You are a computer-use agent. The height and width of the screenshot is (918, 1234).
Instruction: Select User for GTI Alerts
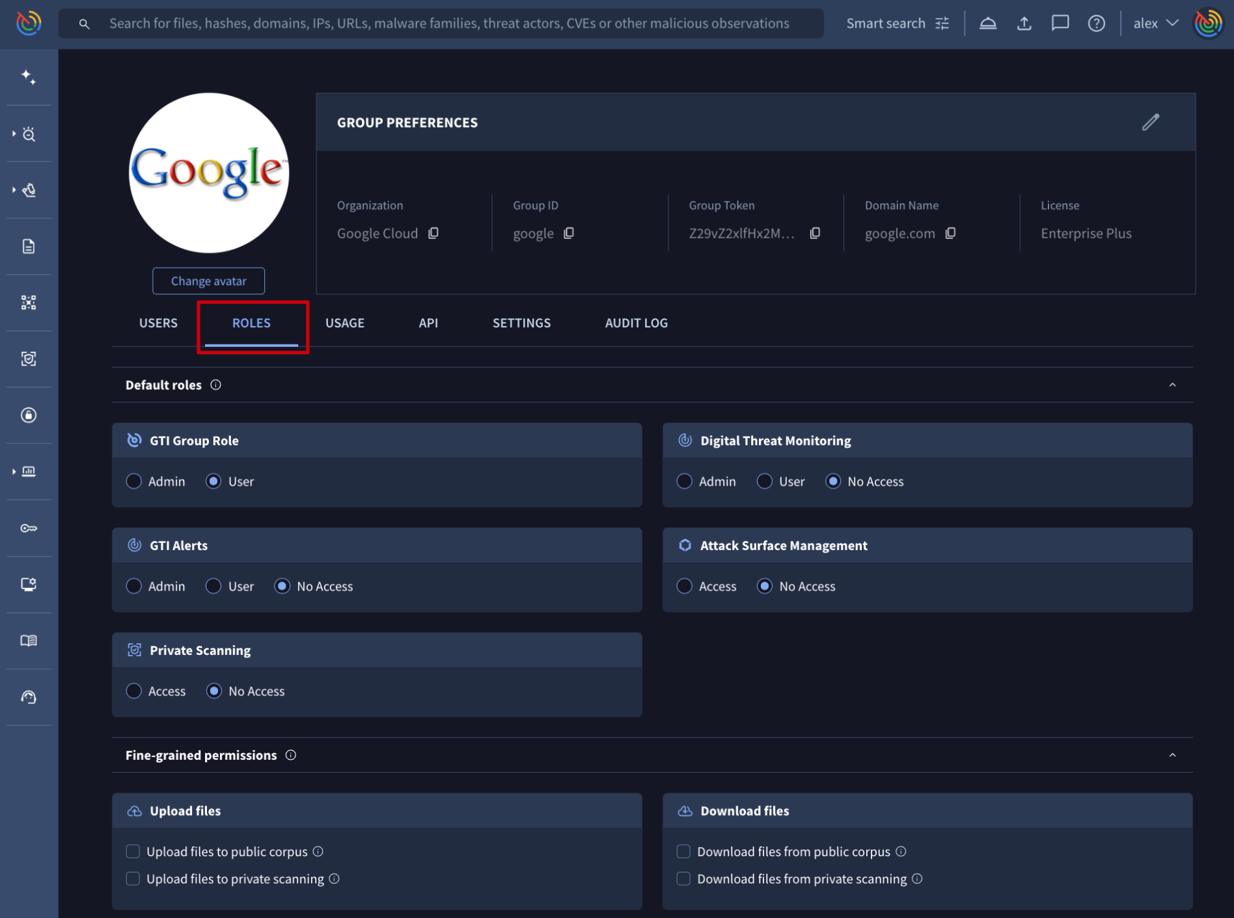213,586
